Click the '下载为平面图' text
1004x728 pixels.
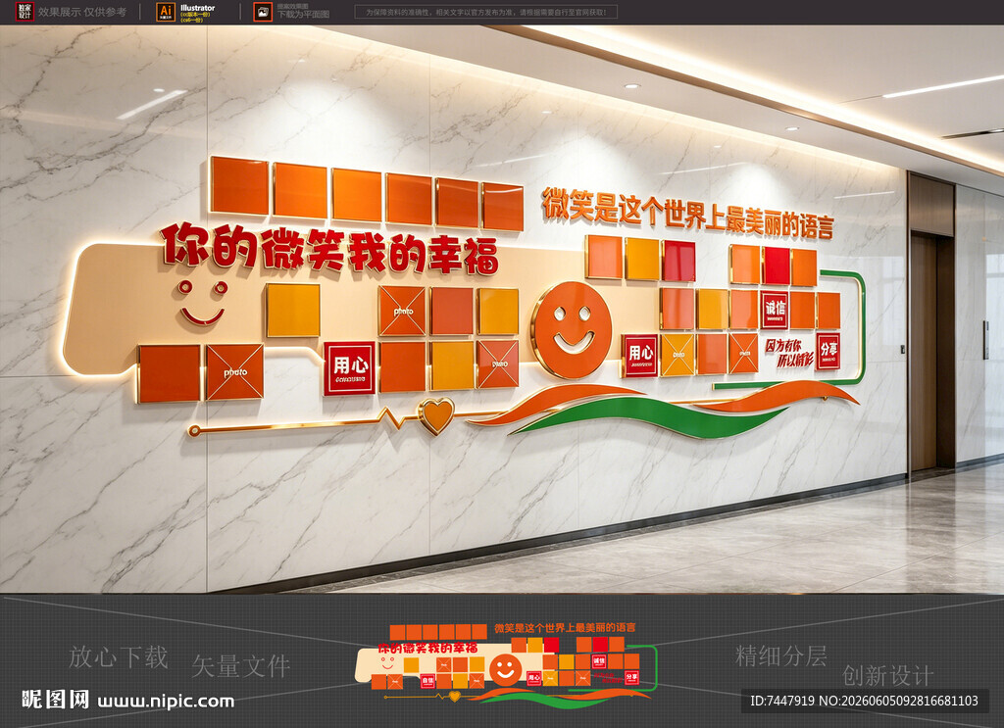click(303, 14)
